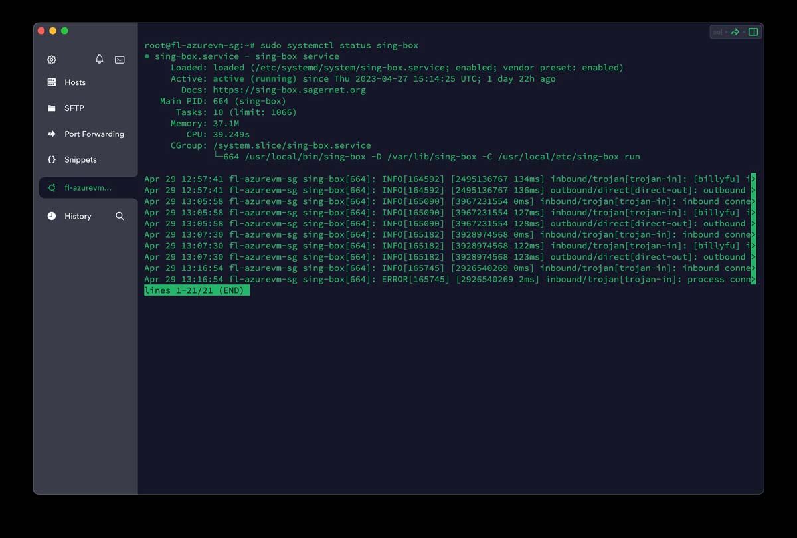The height and width of the screenshot is (538, 797).
Task: Click 'CGroup: /system.slice/sing-box.service' line
Action: point(271,145)
